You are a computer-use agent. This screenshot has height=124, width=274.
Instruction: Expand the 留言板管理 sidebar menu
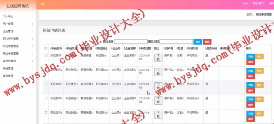tap(18, 61)
